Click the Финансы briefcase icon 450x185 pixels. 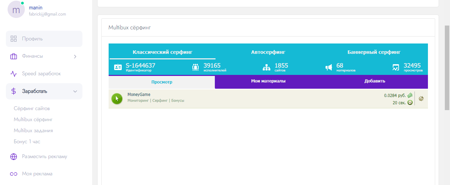(14, 56)
